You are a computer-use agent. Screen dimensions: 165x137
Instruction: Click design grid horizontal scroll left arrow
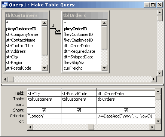coord(30,127)
